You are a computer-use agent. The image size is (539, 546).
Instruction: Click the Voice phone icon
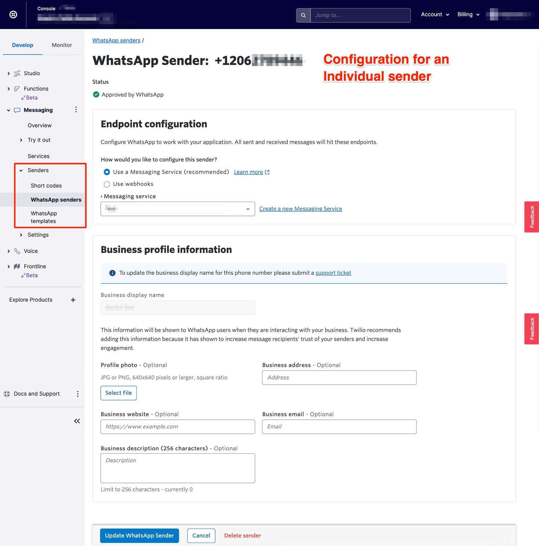point(17,251)
